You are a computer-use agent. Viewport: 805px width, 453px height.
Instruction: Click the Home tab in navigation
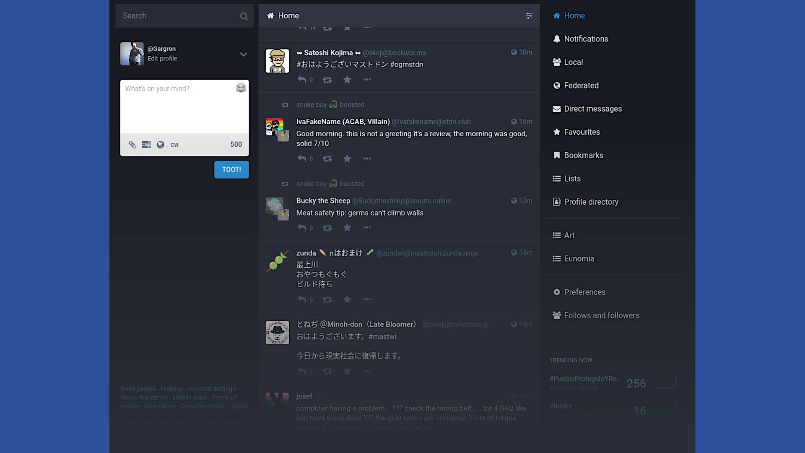574,16
